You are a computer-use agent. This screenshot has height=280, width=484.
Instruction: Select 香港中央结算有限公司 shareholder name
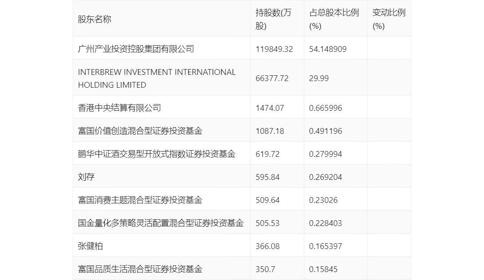tap(119, 108)
